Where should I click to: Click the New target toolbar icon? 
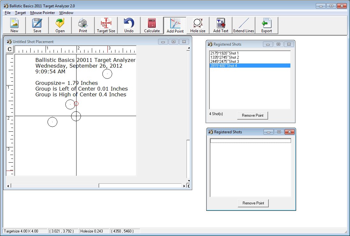pyautogui.click(x=14, y=25)
